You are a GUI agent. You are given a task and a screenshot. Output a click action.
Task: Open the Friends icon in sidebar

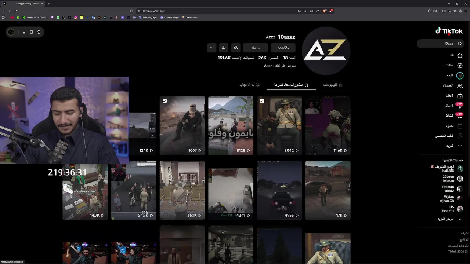click(460, 85)
